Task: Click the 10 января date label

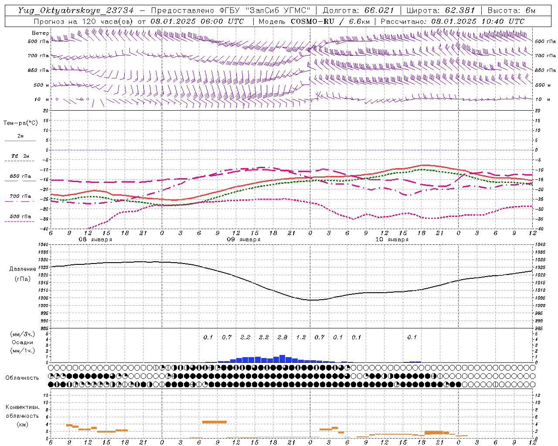Action: (x=392, y=240)
